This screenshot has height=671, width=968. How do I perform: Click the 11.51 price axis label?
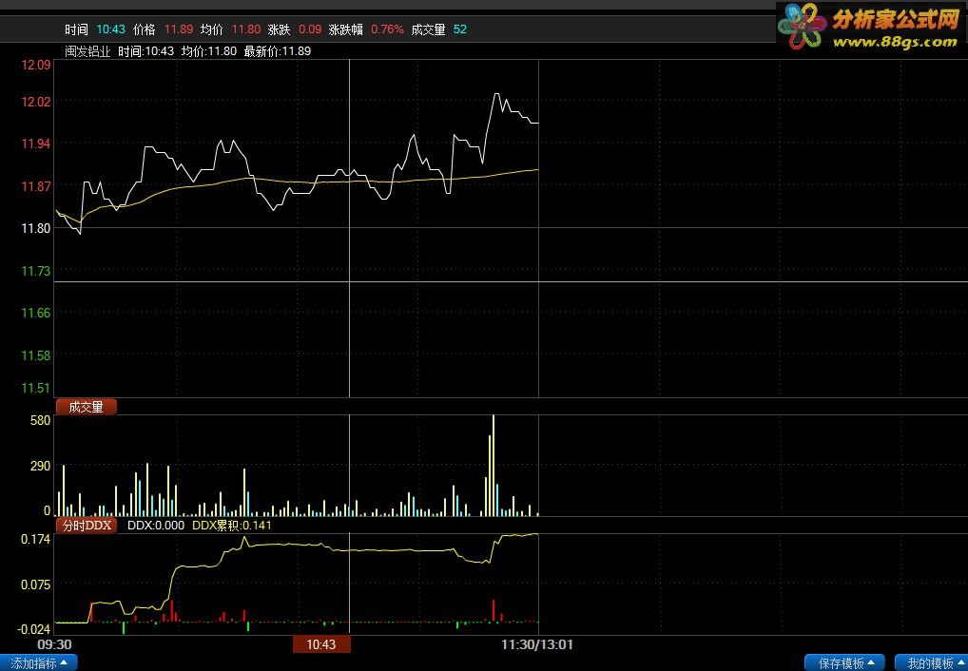pos(36,388)
